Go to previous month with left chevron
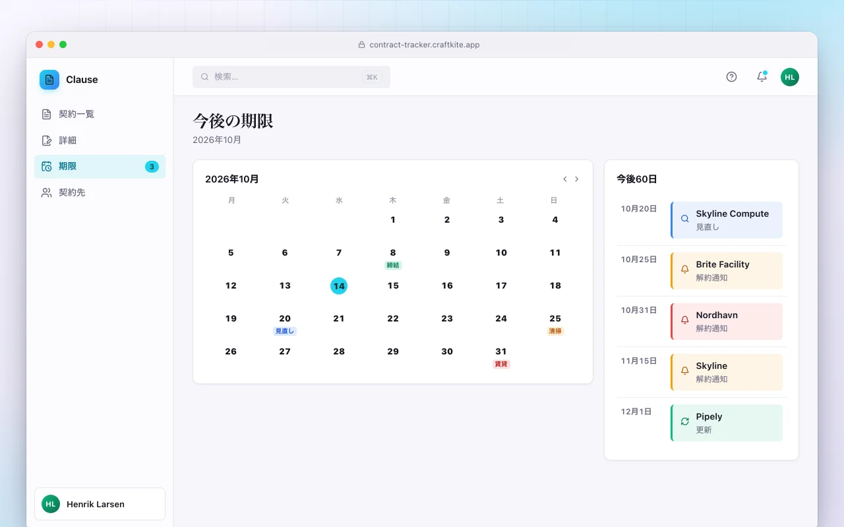 (565, 179)
